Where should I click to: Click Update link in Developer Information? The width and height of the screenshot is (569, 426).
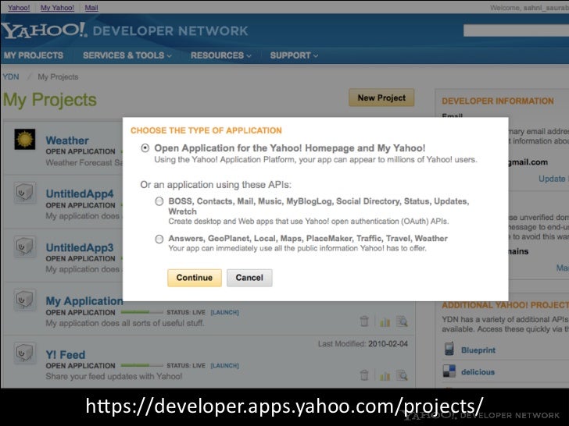[x=552, y=179]
